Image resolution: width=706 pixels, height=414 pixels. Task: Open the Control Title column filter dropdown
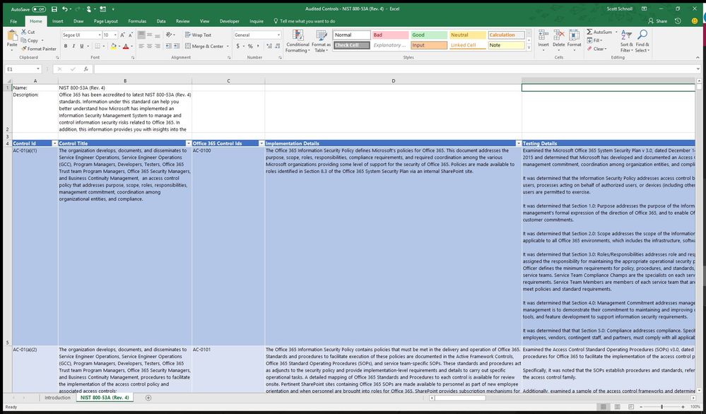click(x=188, y=143)
